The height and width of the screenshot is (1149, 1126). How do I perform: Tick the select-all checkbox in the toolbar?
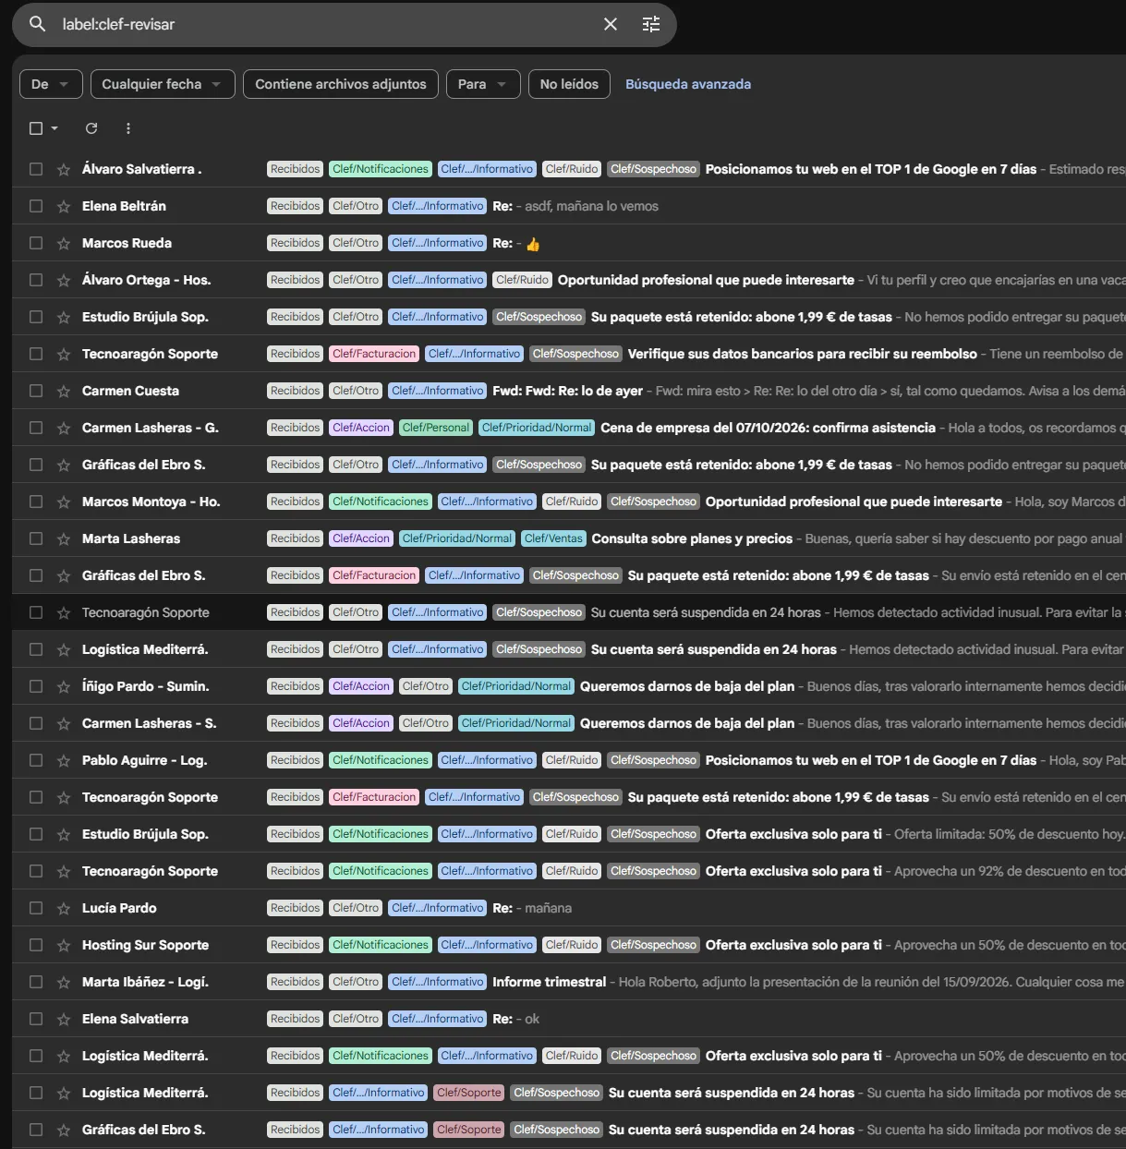pyautogui.click(x=36, y=128)
